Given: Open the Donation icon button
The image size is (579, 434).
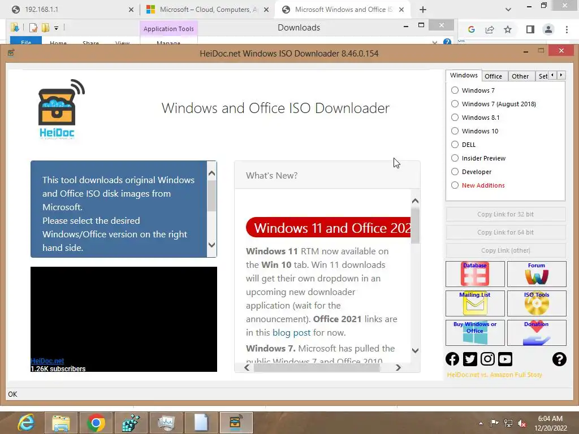Looking at the screenshot, I should tap(537, 332).
